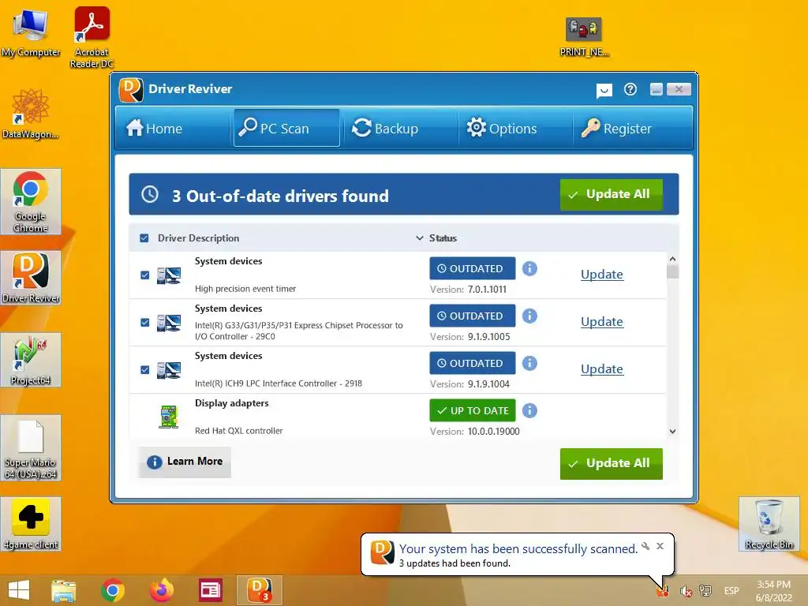Click driver list scroll up arrow
This screenshot has width=808, height=606.
point(672,259)
